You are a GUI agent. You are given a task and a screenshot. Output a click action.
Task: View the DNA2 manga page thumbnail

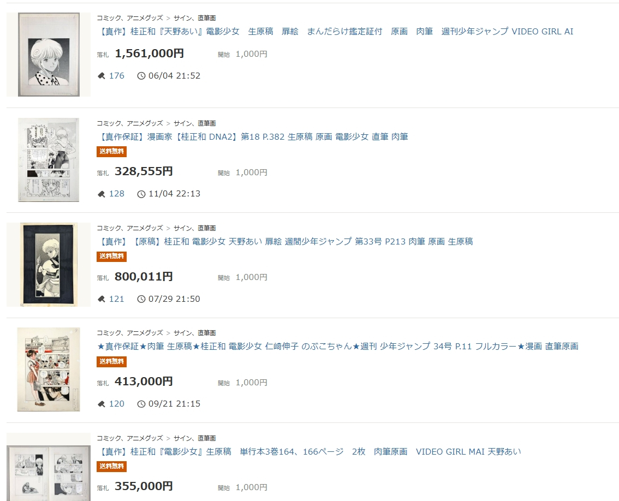[x=49, y=160]
